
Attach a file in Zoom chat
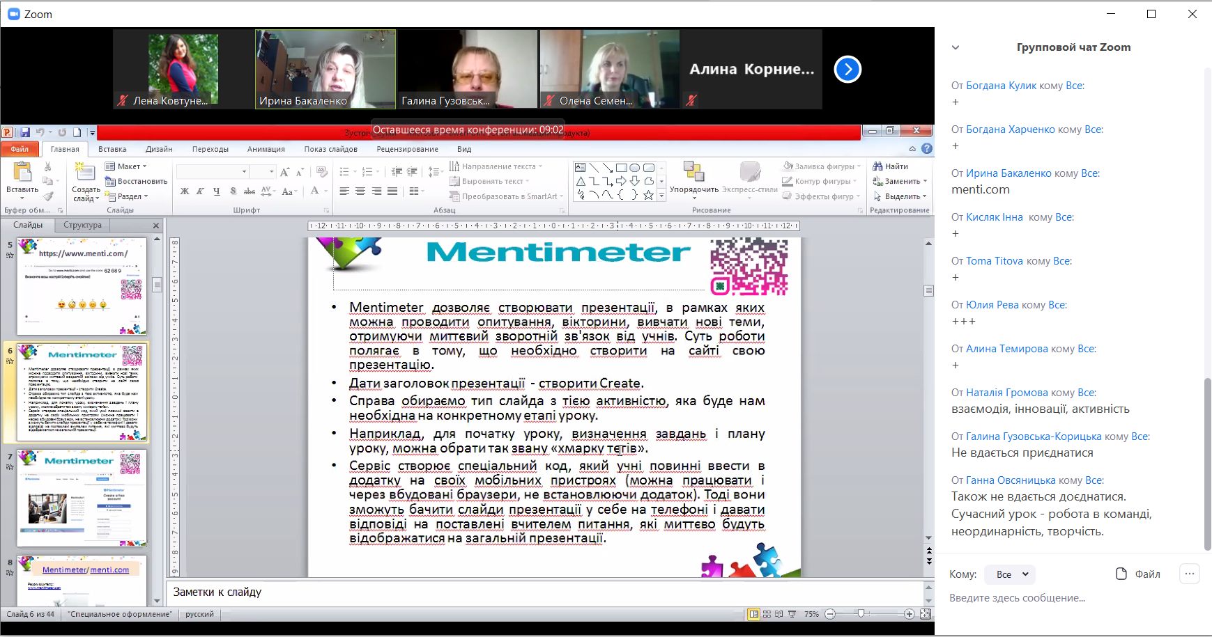pos(1137,574)
